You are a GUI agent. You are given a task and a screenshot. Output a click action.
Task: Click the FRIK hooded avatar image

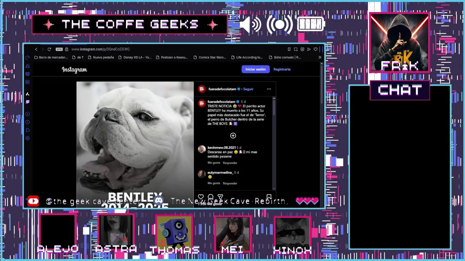pyautogui.click(x=400, y=43)
